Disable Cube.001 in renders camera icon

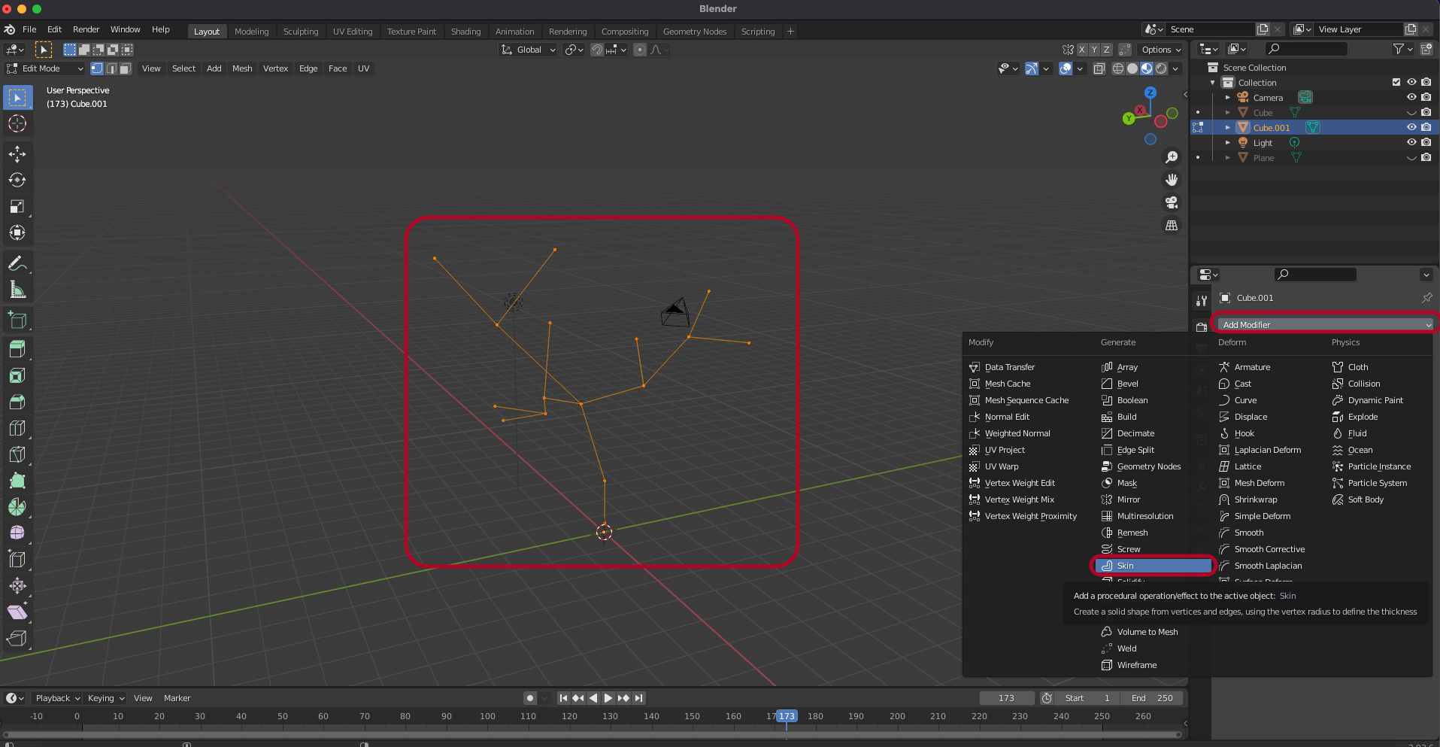(1426, 127)
